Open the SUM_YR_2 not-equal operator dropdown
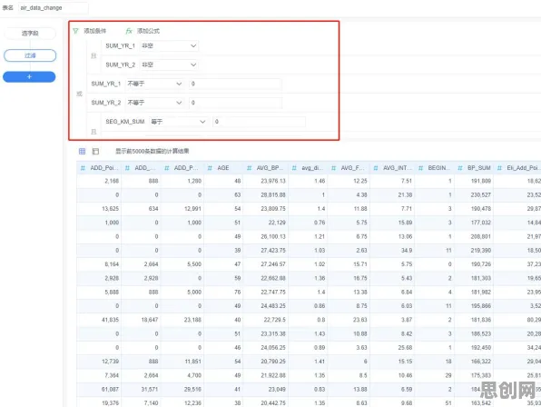Screen dimensions: 541x407 154,103
